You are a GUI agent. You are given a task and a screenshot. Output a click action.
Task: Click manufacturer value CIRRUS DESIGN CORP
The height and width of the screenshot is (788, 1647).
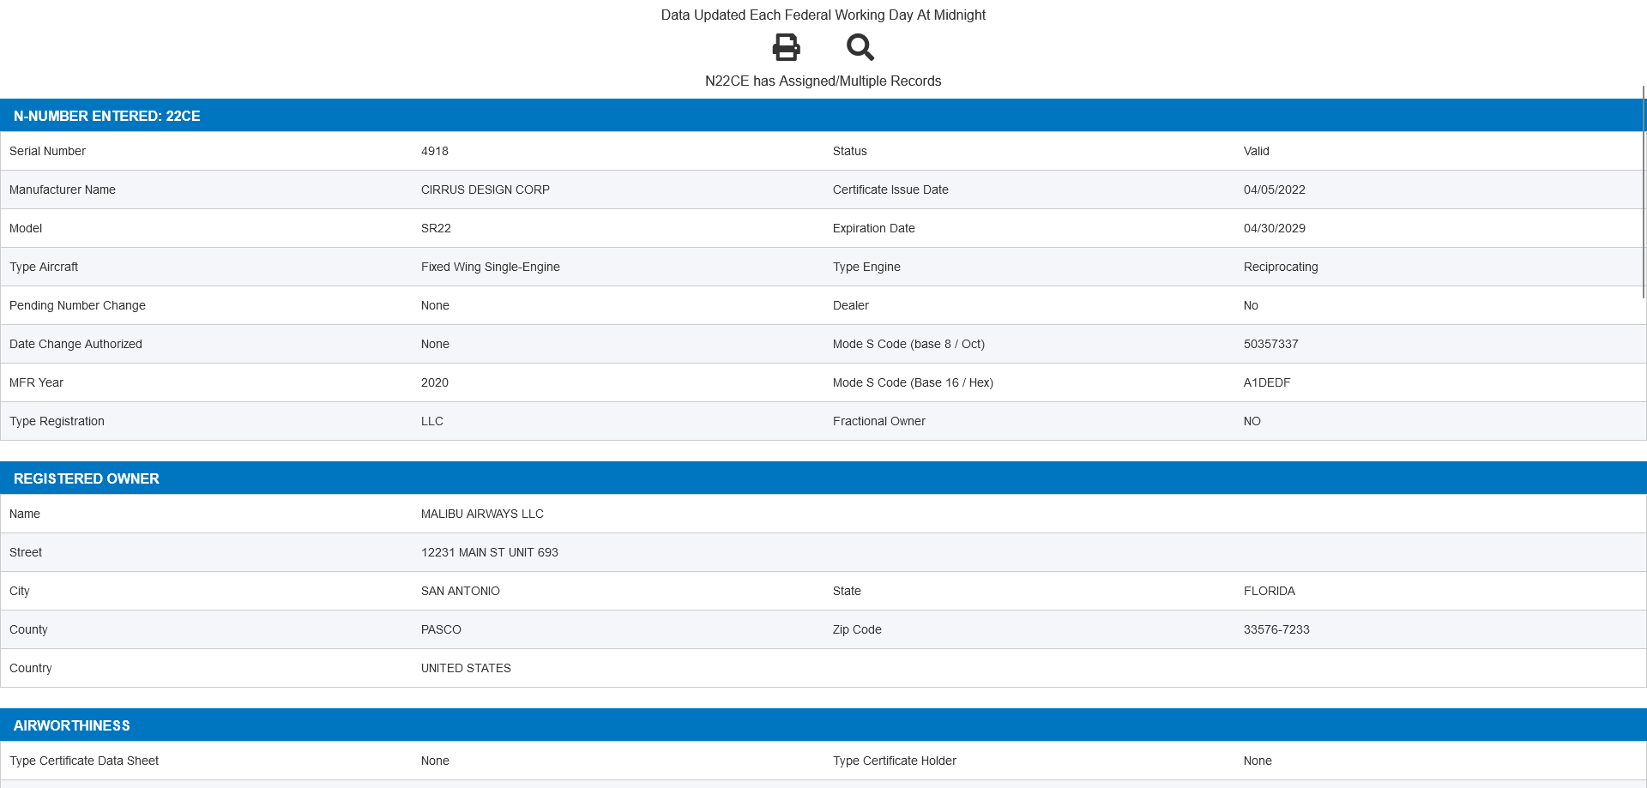(486, 189)
